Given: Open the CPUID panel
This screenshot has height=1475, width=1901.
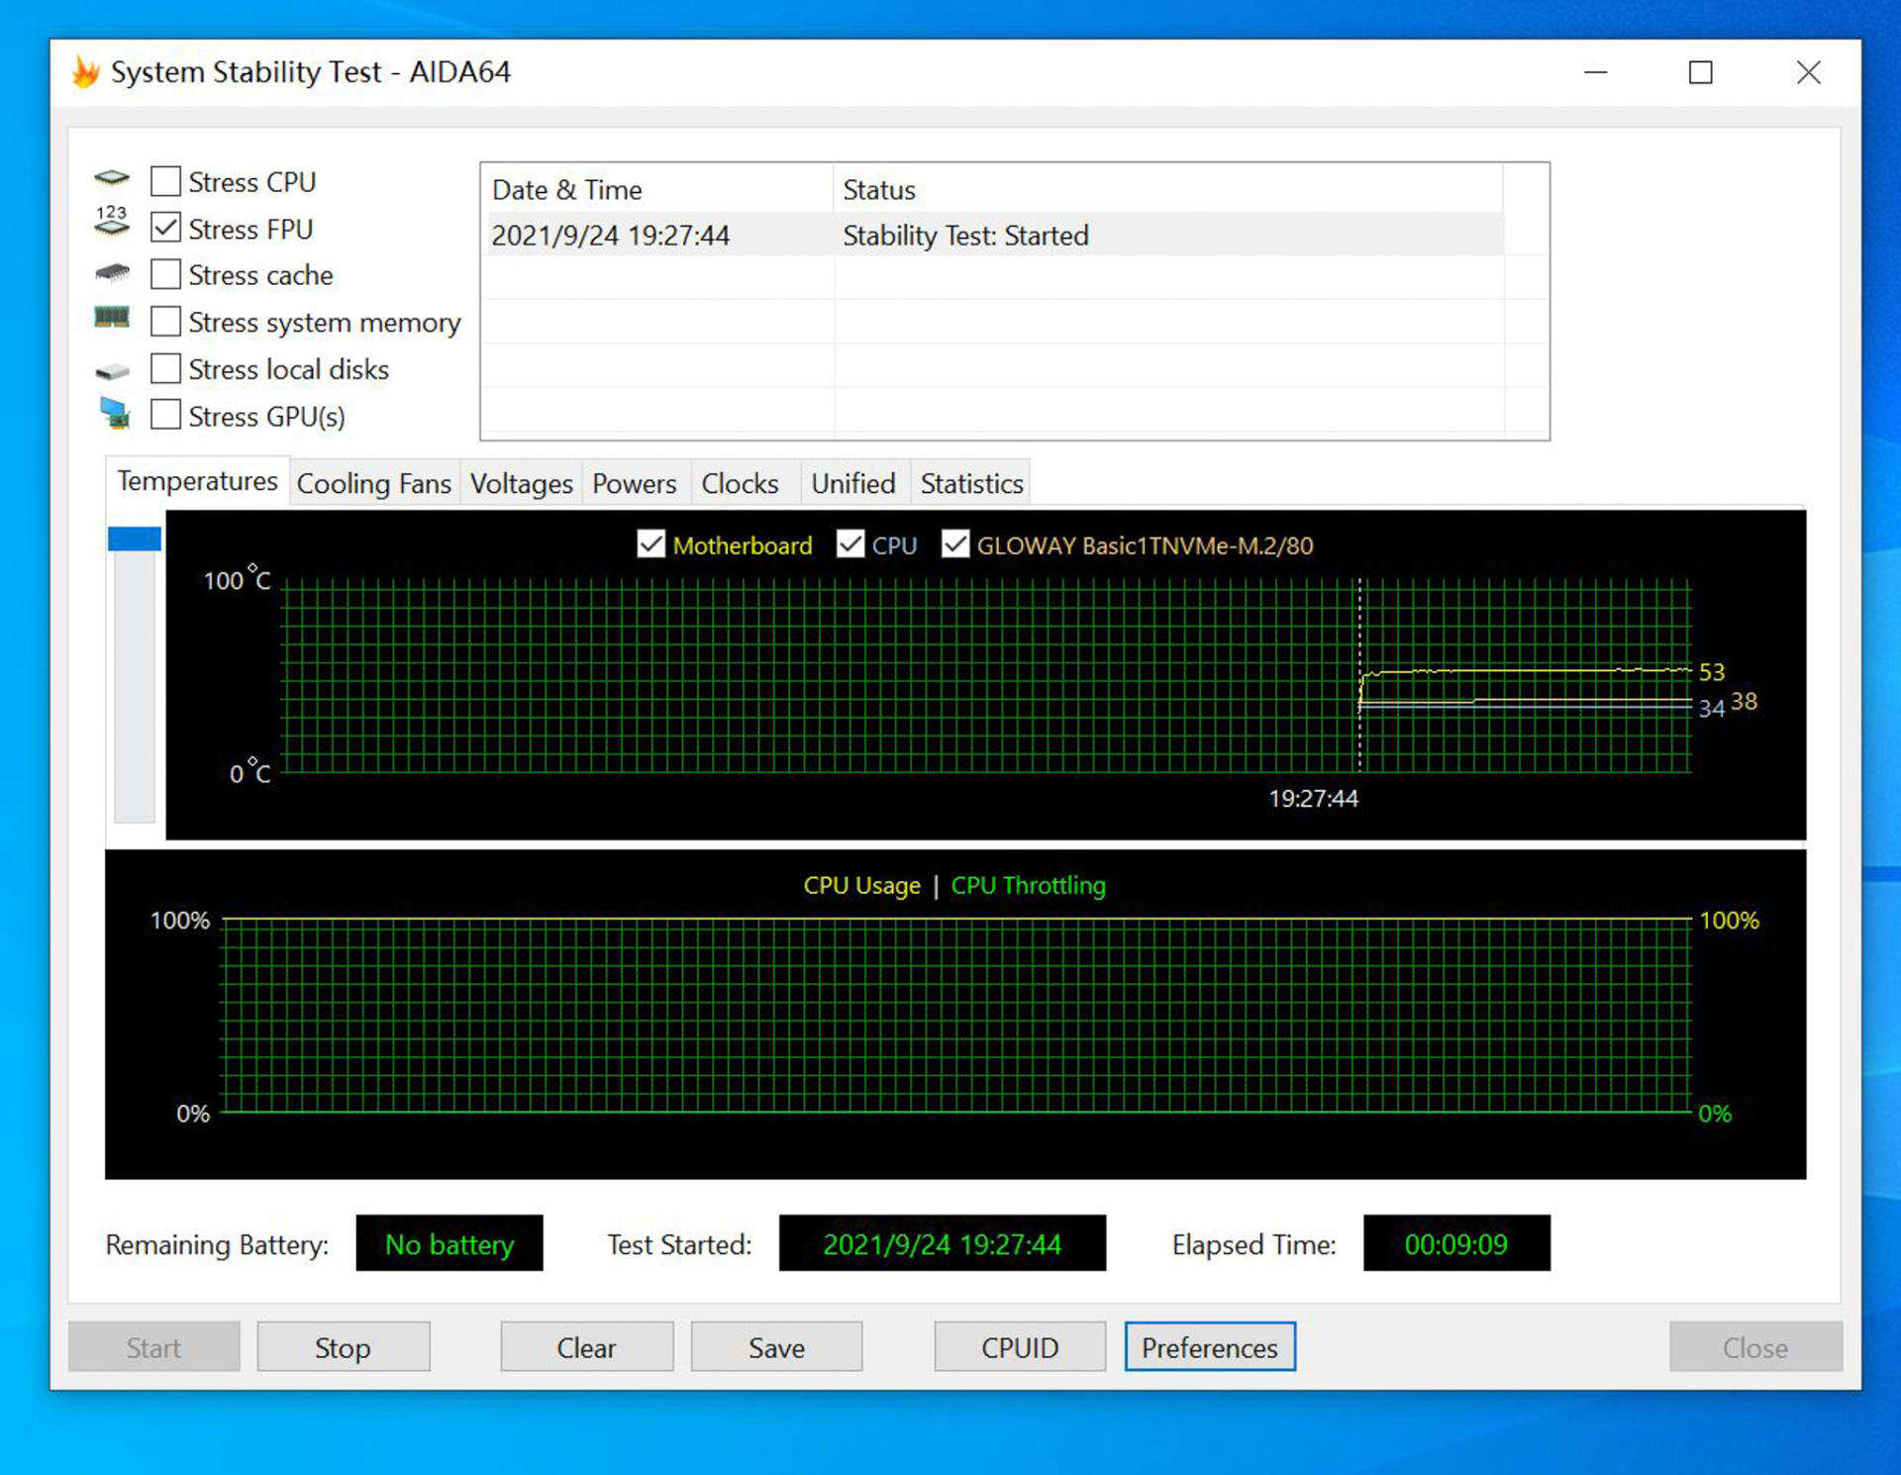Looking at the screenshot, I should point(1020,1347).
